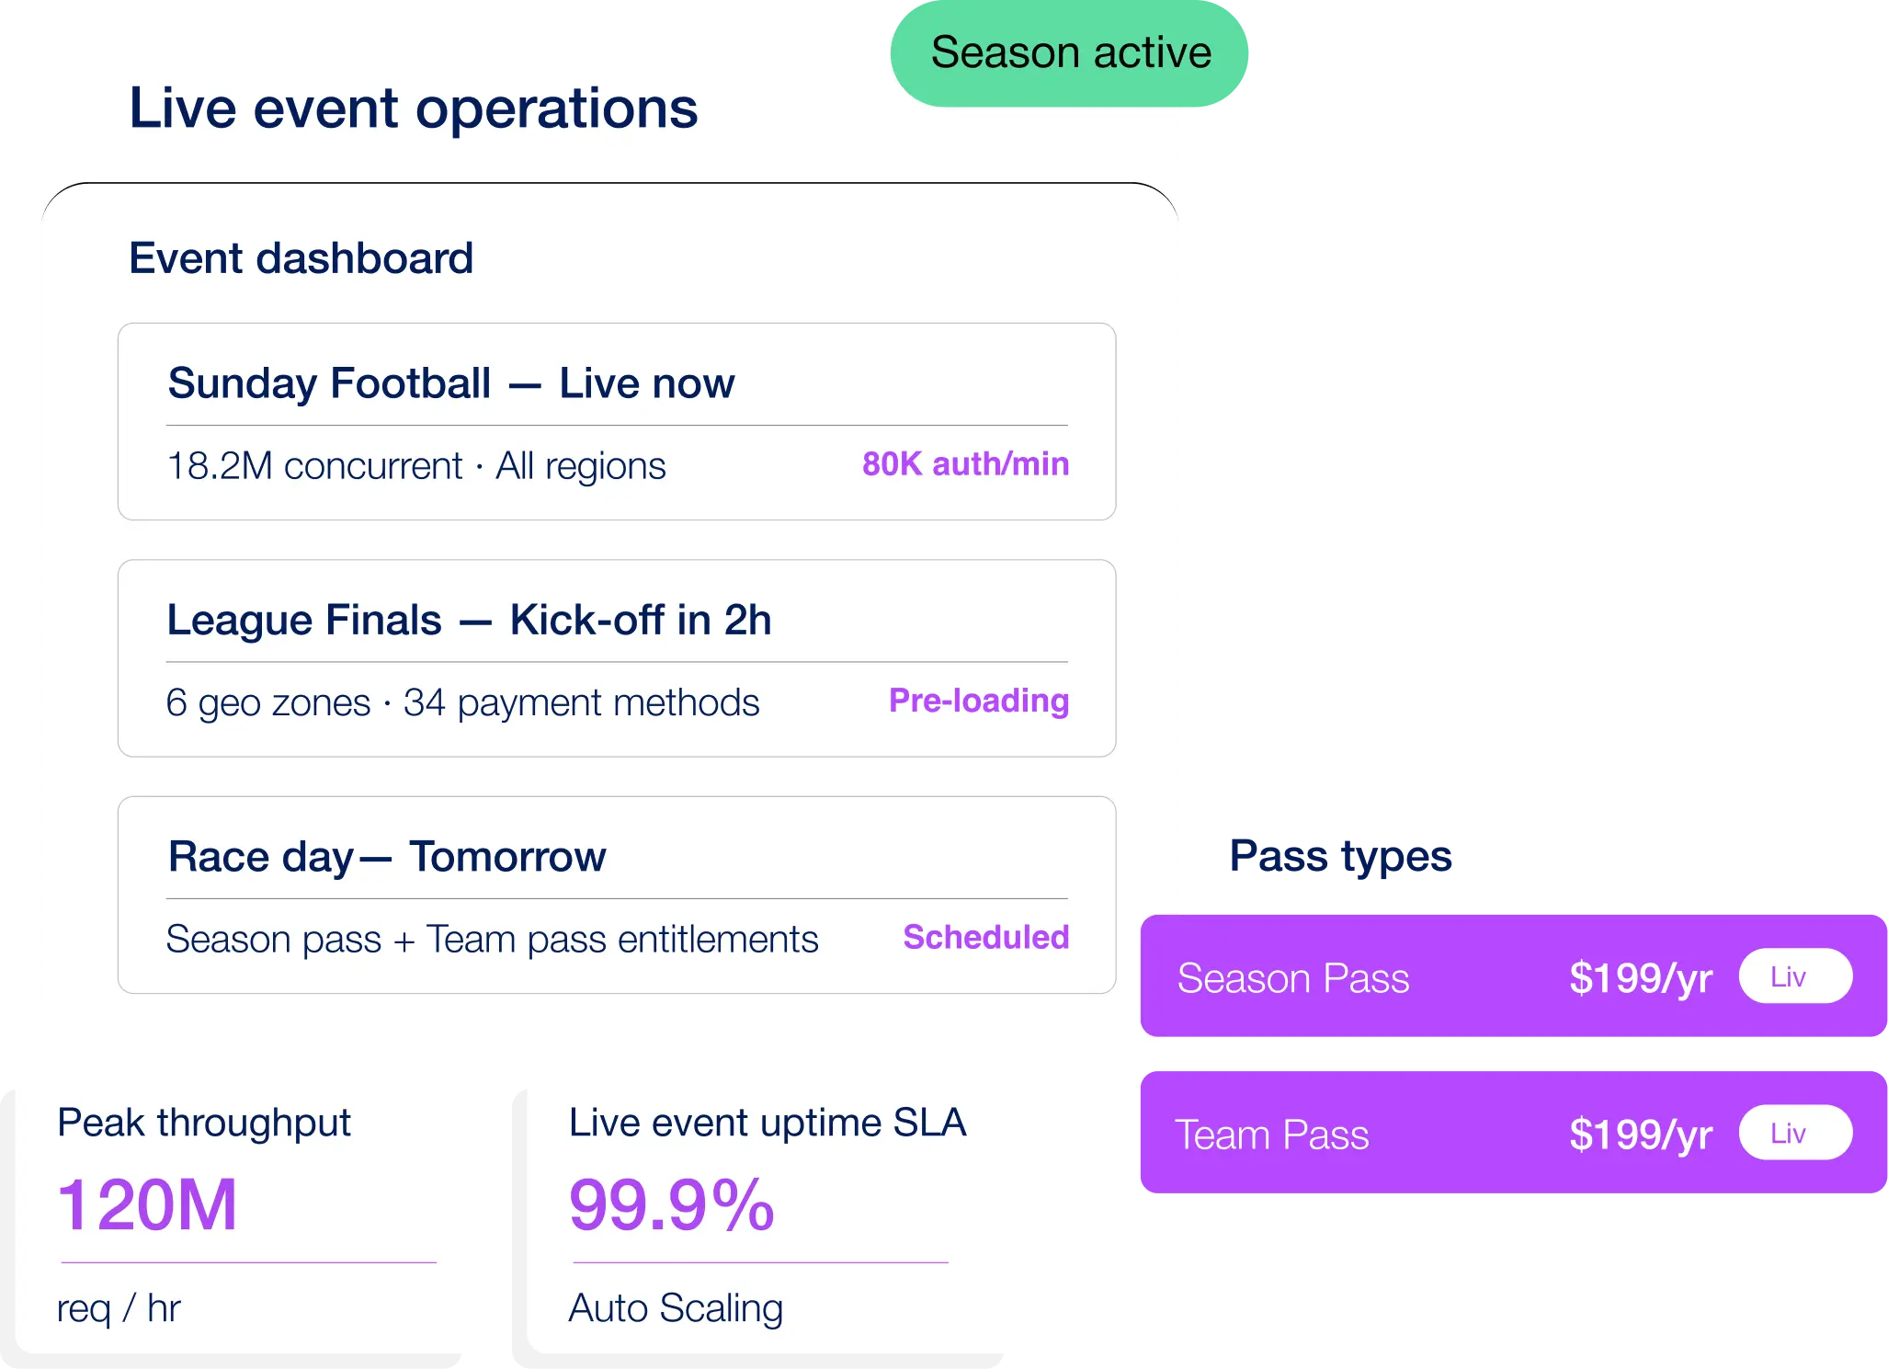The width and height of the screenshot is (1888, 1369).
Task: Open the Sunday Football live event card
Action: (x=617, y=421)
